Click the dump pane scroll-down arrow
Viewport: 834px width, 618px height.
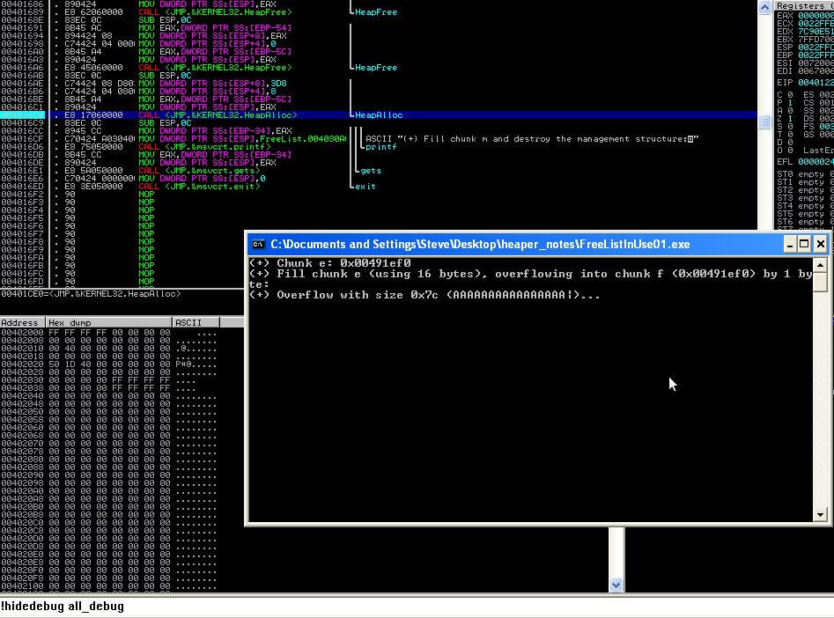[616, 585]
